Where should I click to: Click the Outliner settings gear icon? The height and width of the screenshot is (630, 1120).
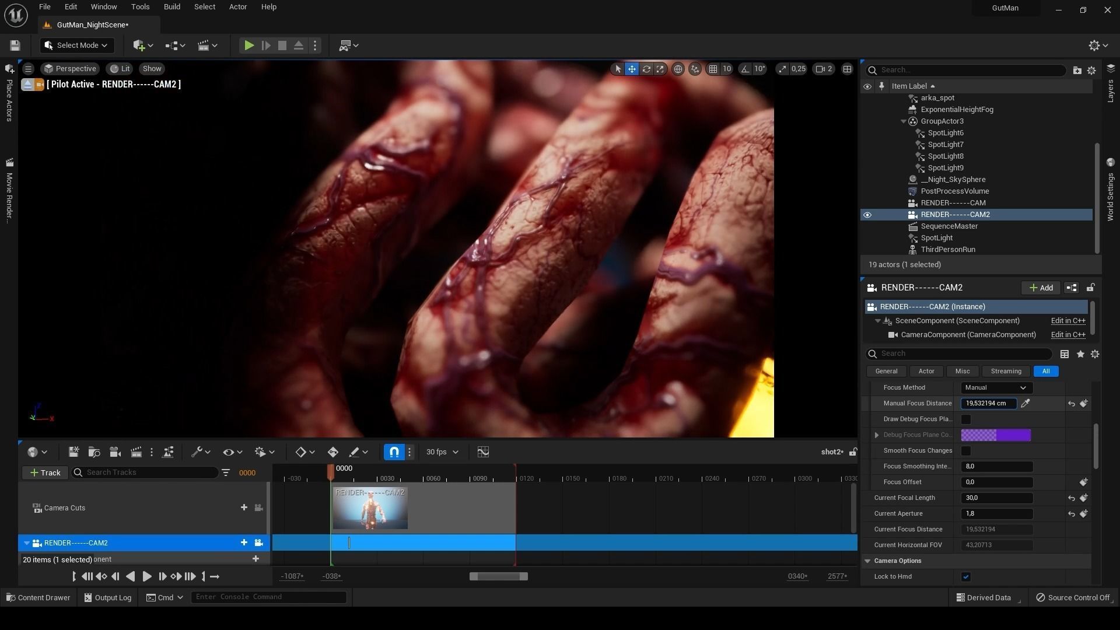1091,70
